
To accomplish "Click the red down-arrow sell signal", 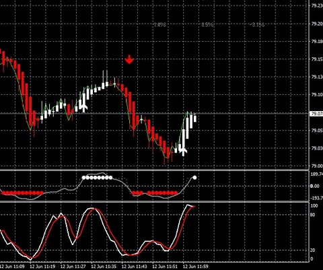I will click(129, 59).
